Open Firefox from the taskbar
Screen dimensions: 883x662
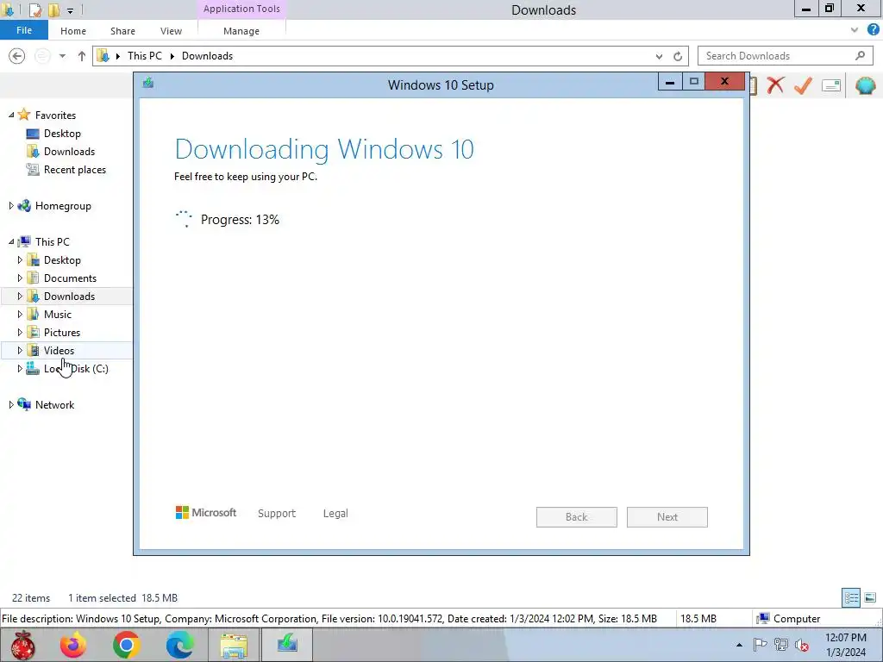73,645
